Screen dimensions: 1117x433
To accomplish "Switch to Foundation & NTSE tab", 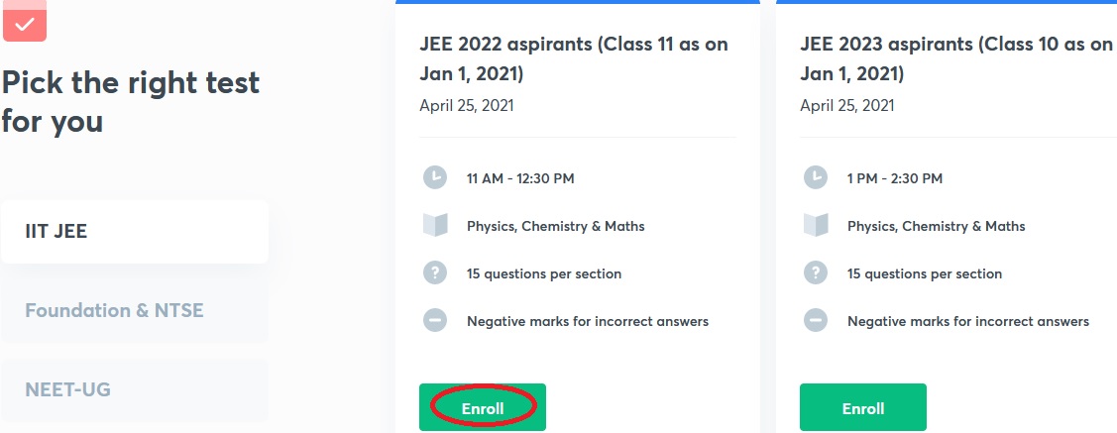I will click(x=135, y=310).
